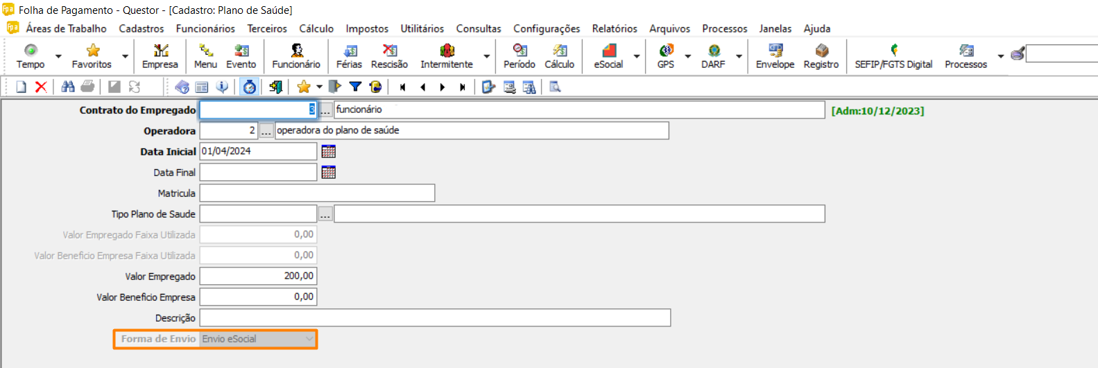Click the yellow star favorite icon in secondary toolbar

pyautogui.click(x=303, y=87)
